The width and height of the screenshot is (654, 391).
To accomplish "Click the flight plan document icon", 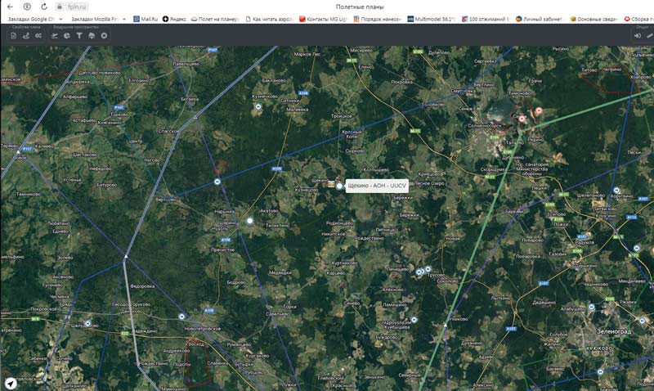I will (x=14, y=36).
